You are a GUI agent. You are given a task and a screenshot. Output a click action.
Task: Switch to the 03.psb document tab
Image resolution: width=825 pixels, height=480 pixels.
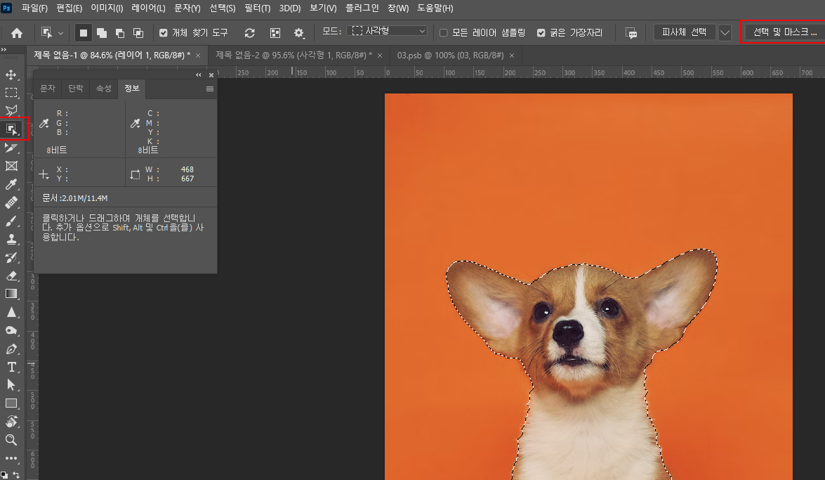[451, 55]
